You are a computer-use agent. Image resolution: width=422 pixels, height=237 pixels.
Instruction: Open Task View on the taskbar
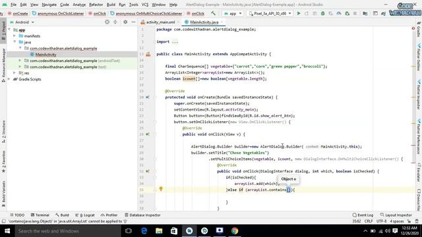[129, 231]
